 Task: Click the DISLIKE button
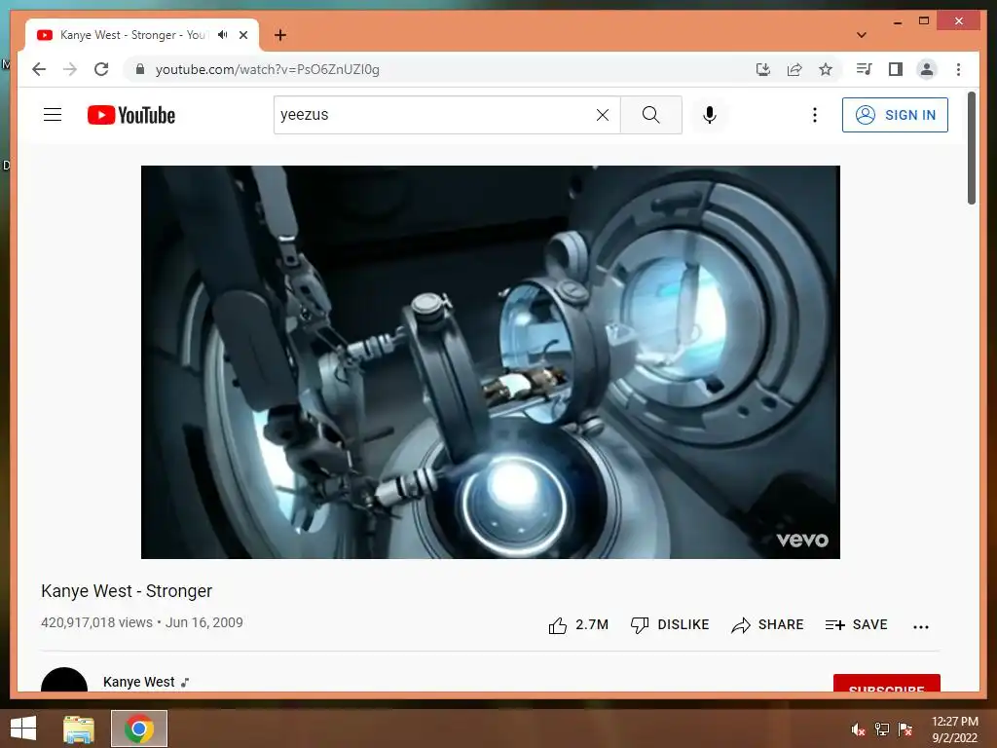(x=670, y=625)
